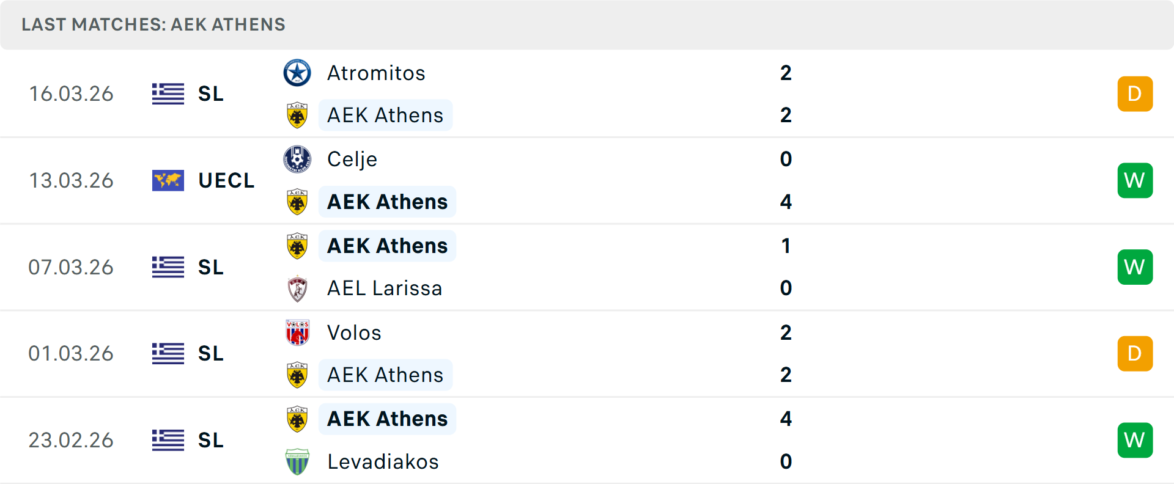1174x484 pixels.
Task: Click the D badge for the Atromitos draw
Action: pos(1135,94)
